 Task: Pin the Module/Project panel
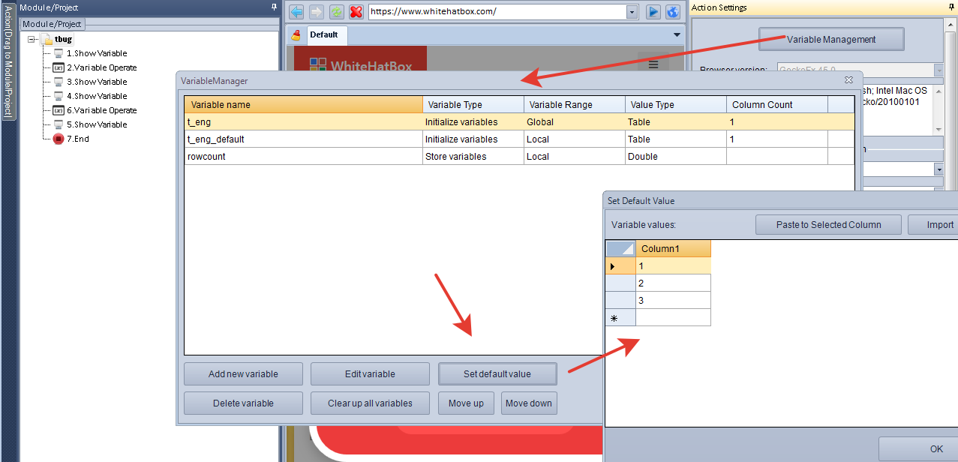point(274,7)
